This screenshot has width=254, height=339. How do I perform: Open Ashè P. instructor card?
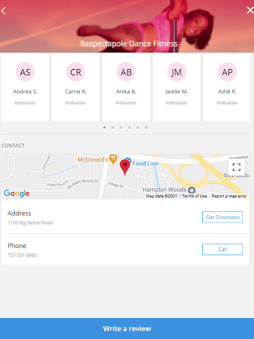[x=226, y=88]
